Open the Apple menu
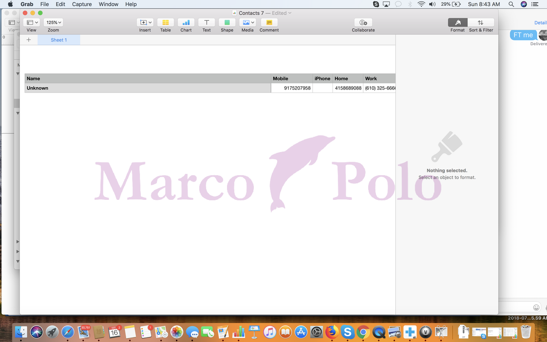Viewport: 547px width, 342px height. 10,4
